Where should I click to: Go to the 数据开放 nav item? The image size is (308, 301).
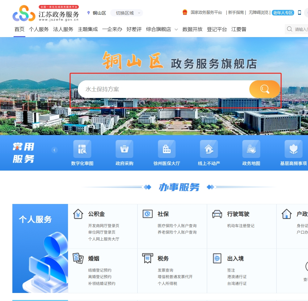pyautogui.click(x=192, y=29)
